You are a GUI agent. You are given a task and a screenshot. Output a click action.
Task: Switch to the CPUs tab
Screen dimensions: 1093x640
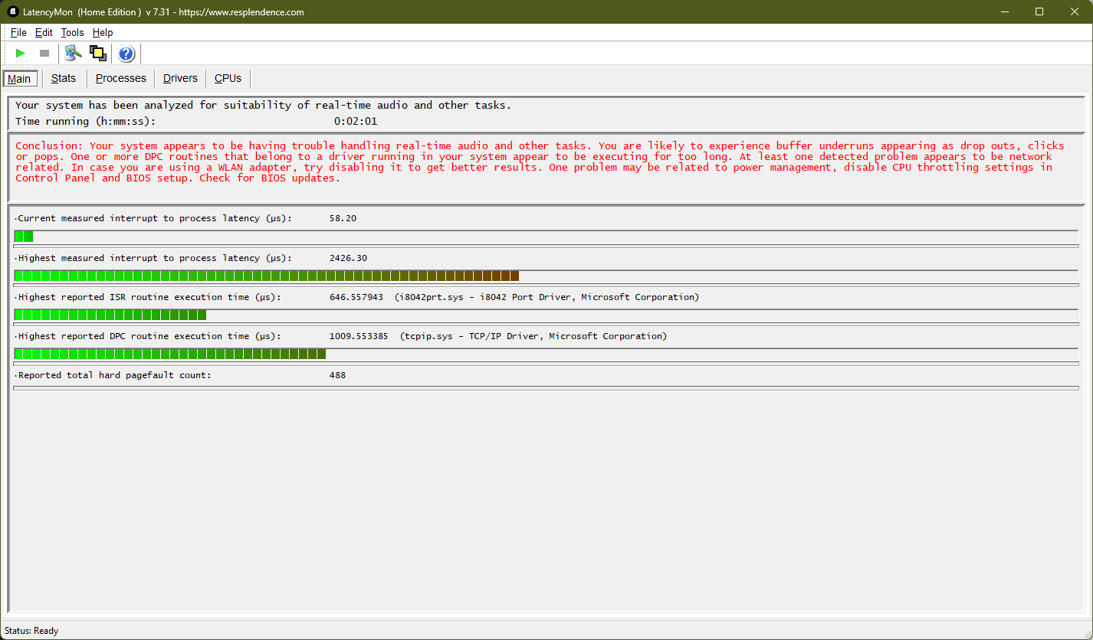pyautogui.click(x=228, y=78)
